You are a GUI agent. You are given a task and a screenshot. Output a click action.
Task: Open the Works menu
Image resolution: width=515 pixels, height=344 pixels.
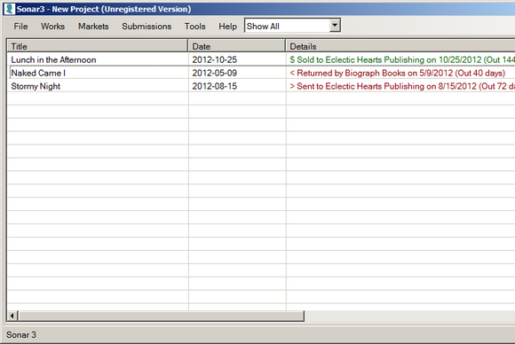click(x=53, y=27)
